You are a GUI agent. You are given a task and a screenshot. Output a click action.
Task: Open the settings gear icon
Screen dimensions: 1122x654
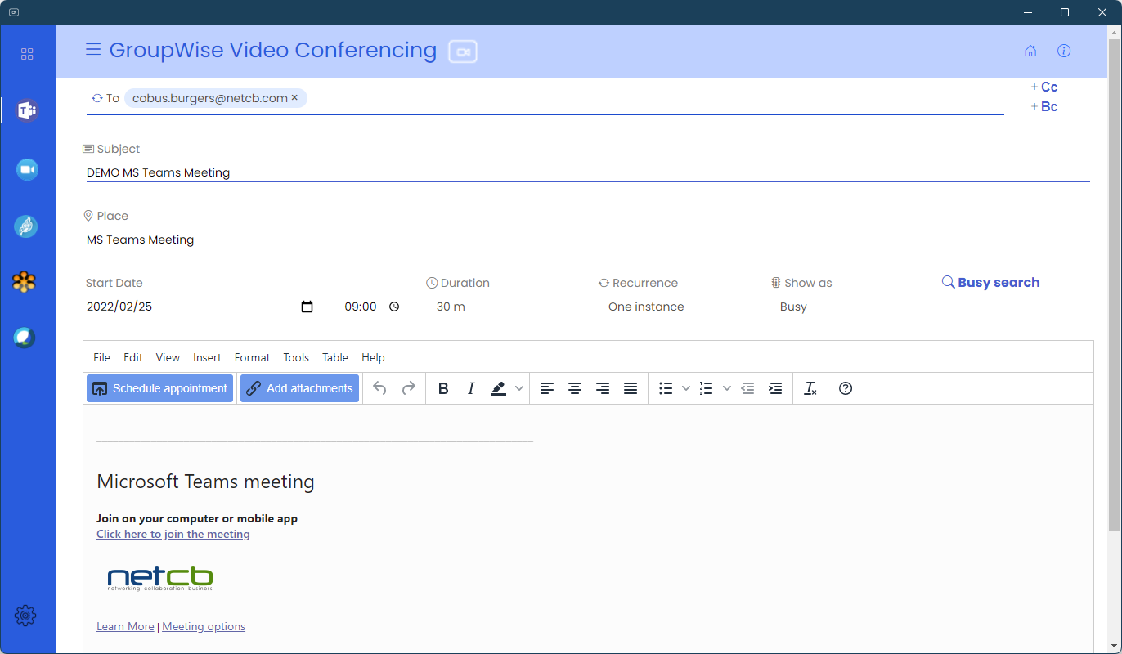click(x=25, y=616)
